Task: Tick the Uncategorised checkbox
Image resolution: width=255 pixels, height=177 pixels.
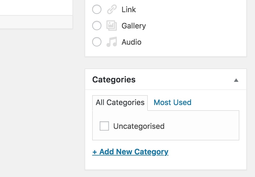Action: pyautogui.click(x=104, y=126)
